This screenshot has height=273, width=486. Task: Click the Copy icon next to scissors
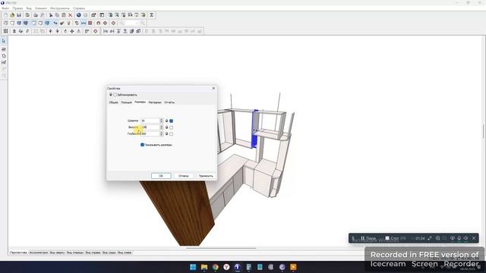click(58, 15)
